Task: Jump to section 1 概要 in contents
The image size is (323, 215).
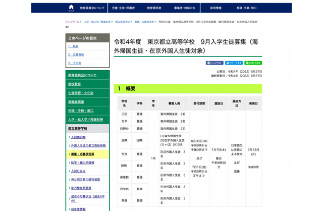Action: (73, 46)
